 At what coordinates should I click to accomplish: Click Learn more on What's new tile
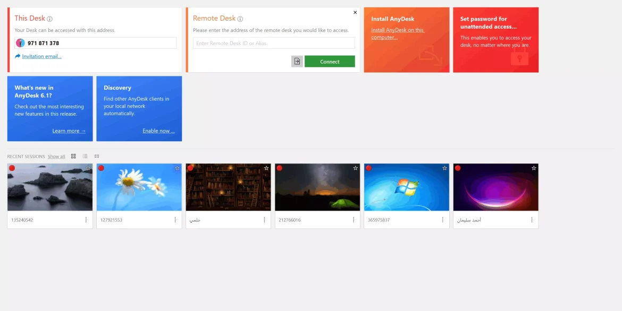69,131
